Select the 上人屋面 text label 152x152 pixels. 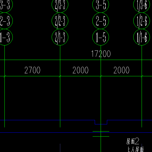tap(136, 149)
